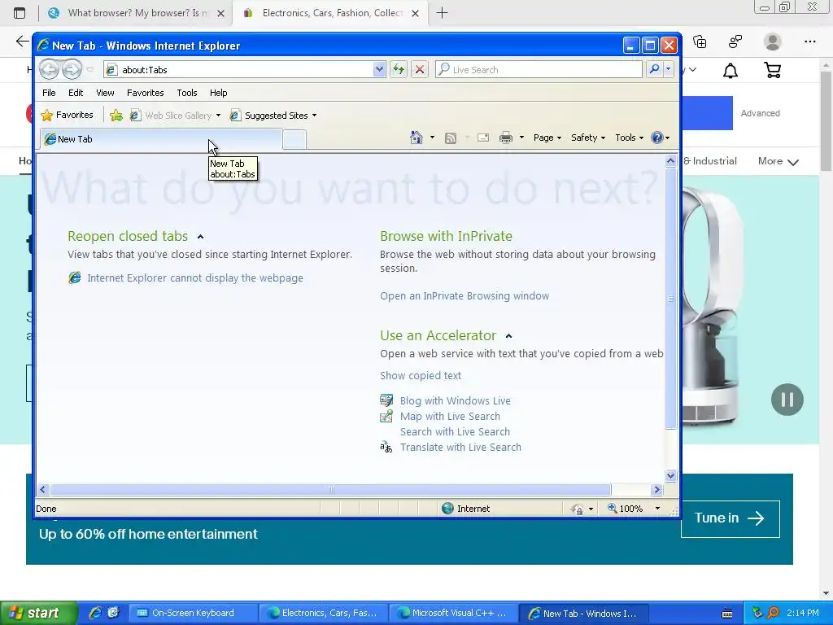Click the Edge back arrow button
The width and height of the screenshot is (833, 625).
tap(22, 42)
